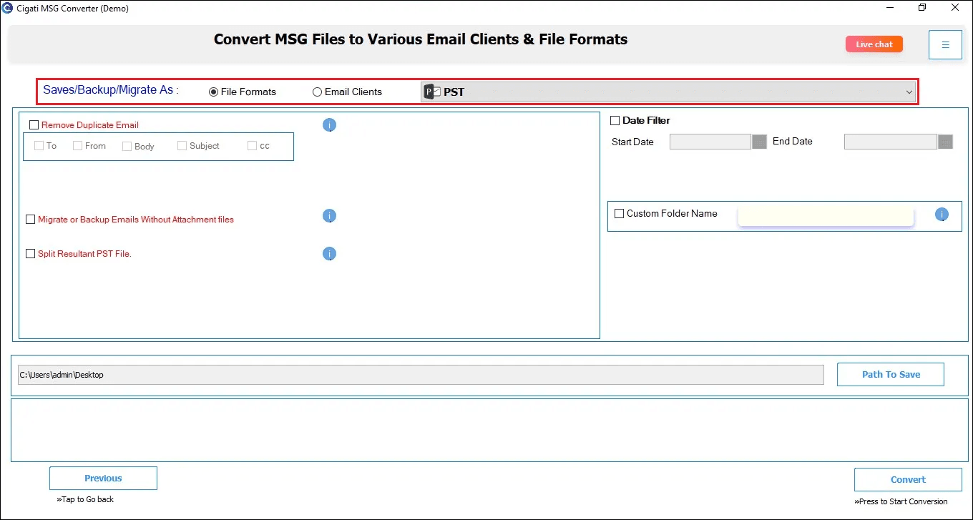973x520 pixels.
Task: Open the Start Date calendar picker
Action: pos(758,142)
